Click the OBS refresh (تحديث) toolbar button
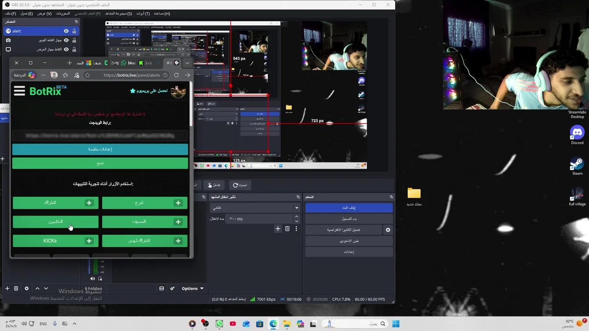The height and width of the screenshot is (331, 589). click(240, 185)
